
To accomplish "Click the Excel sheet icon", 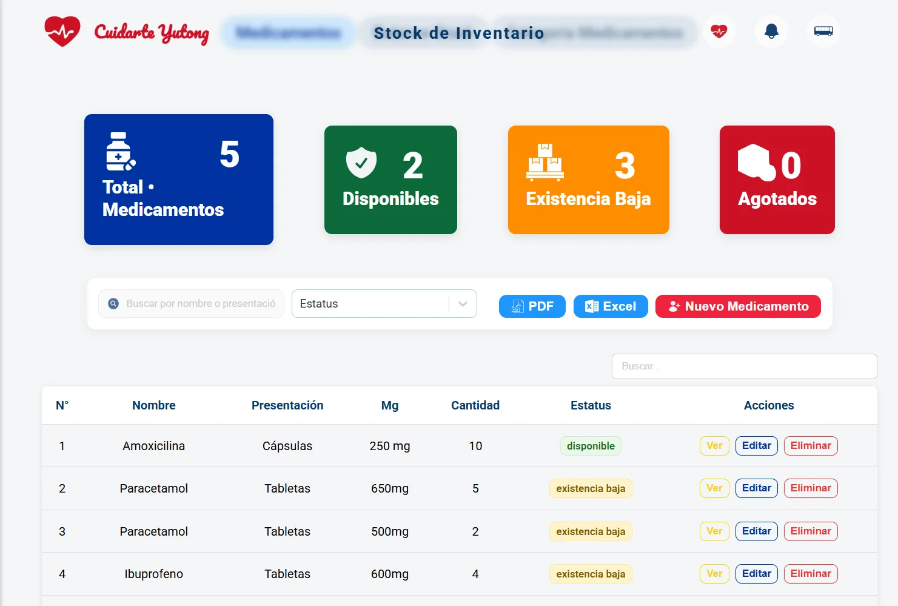I will pos(592,306).
